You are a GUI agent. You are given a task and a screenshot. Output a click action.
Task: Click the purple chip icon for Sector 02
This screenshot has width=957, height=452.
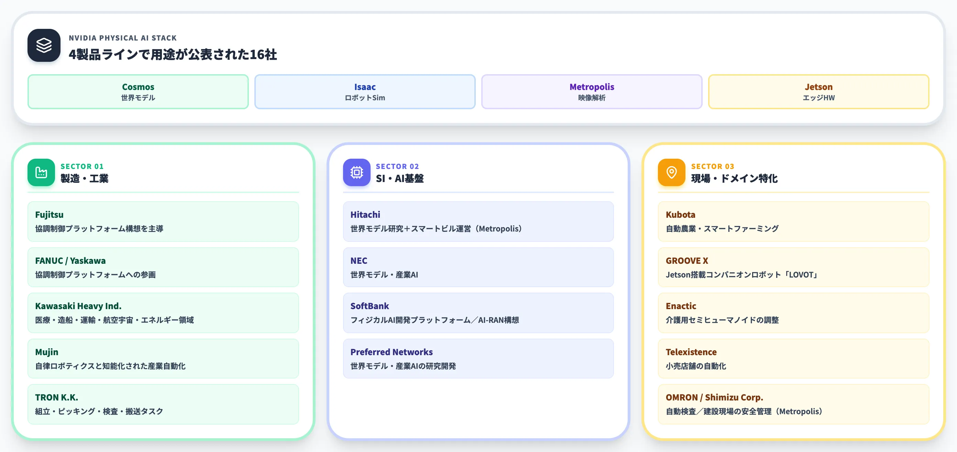click(x=357, y=172)
